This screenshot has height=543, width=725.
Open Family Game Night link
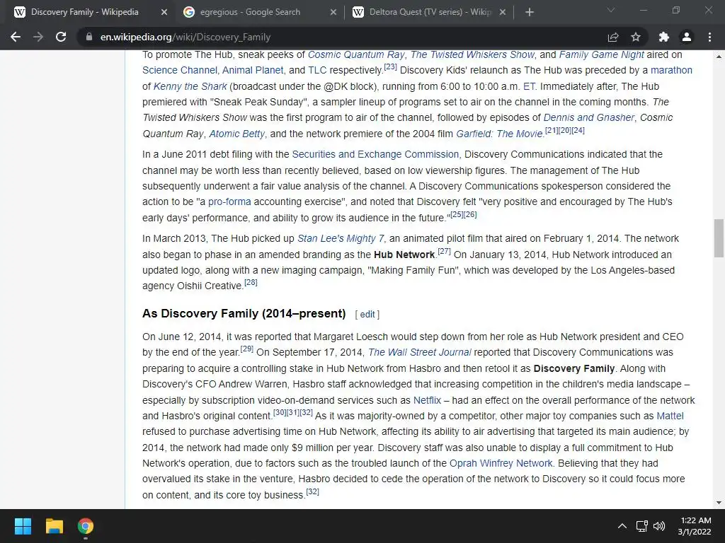[601, 54]
